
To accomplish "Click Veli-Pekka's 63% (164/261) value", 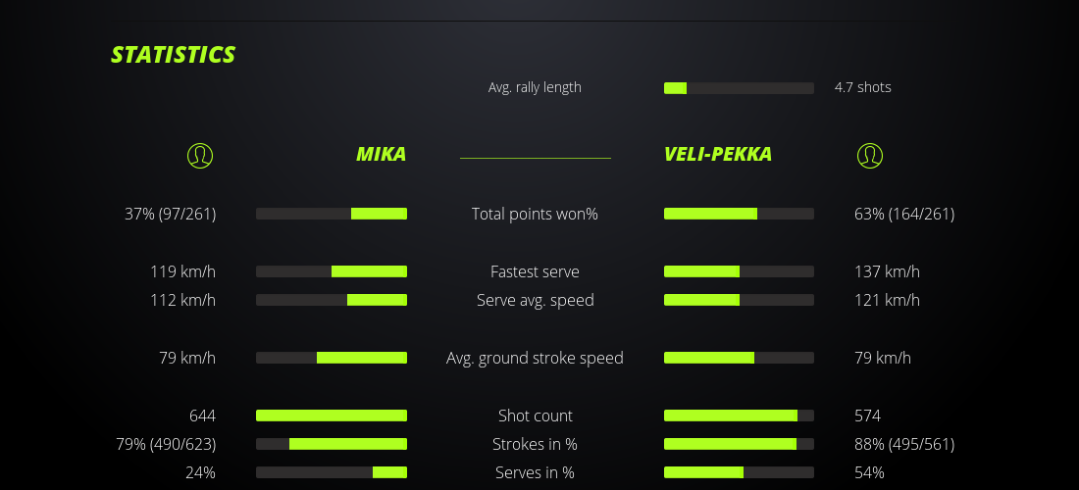I will [x=903, y=214].
